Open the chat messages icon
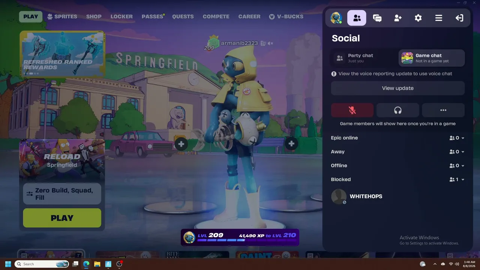This screenshot has width=480, height=270. pos(377,18)
